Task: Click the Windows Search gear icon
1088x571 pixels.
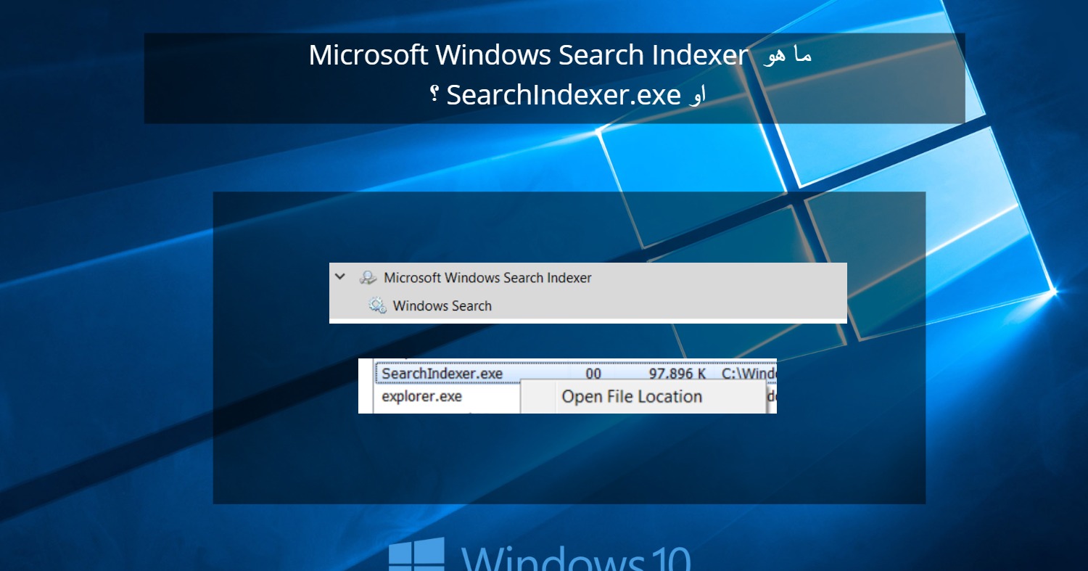Action: 377,305
